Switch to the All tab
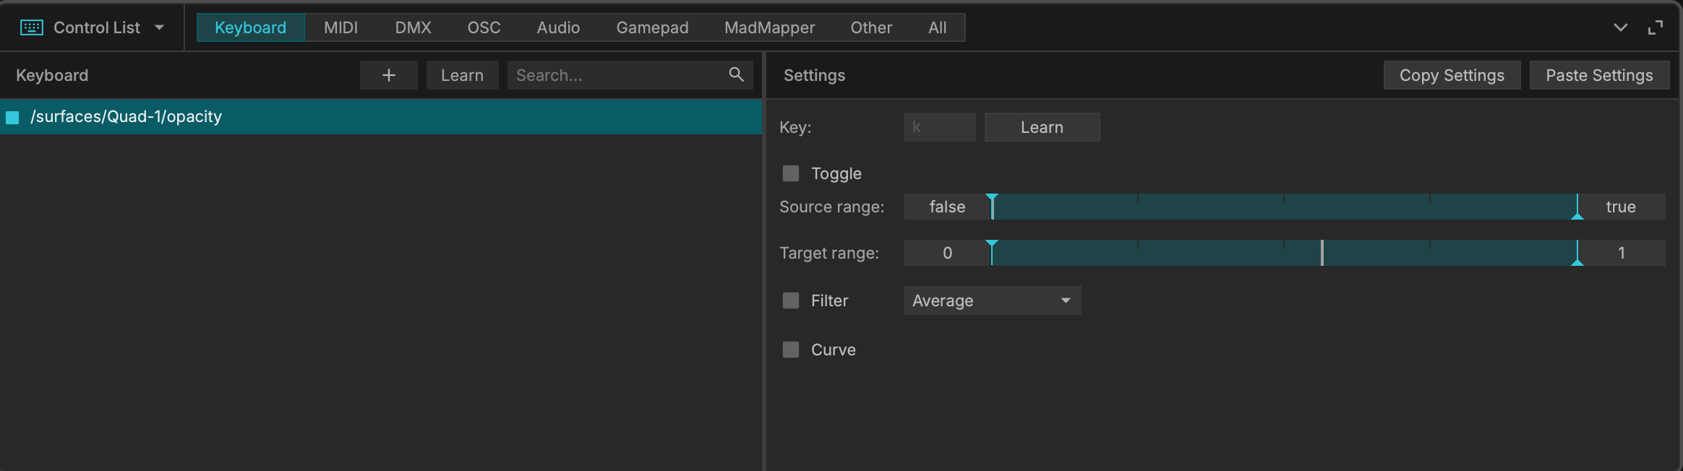 (x=937, y=27)
